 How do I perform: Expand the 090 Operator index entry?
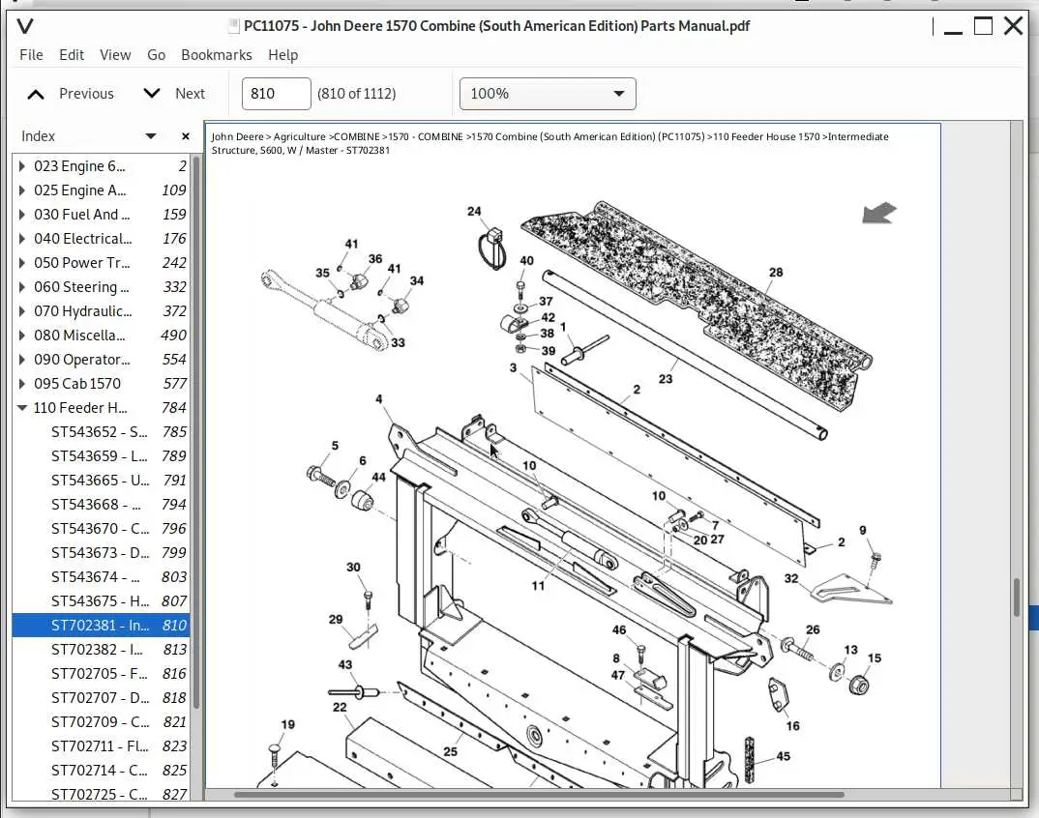click(22, 359)
